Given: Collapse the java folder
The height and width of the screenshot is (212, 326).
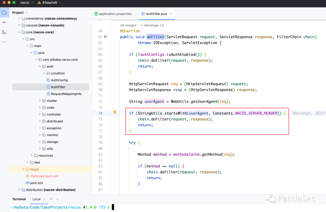Looking at the screenshot, I should tap(31, 53).
